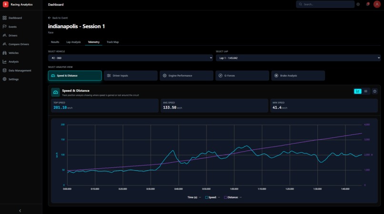Select the Brake Analysis view
The width and height of the screenshot is (384, 214).
coord(298,76)
